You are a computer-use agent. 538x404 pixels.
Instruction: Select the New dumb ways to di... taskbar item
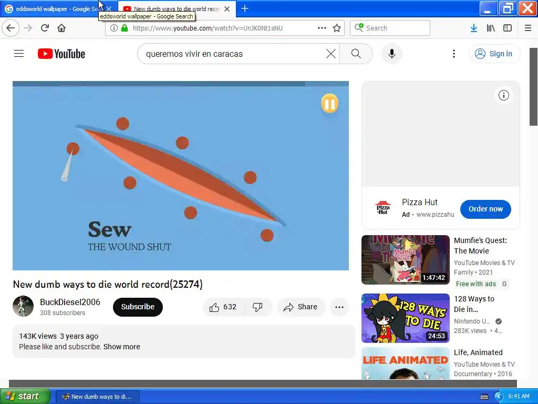tap(97, 397)
